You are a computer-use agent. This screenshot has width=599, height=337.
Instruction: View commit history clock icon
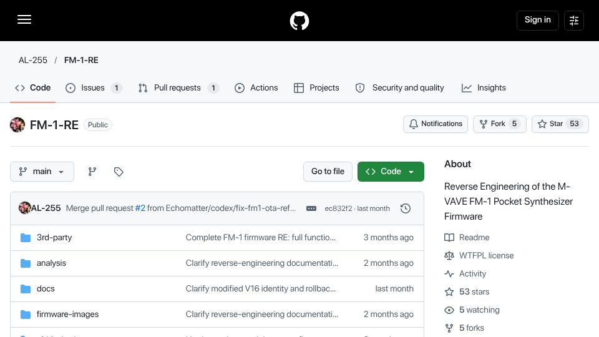point(406,208)
